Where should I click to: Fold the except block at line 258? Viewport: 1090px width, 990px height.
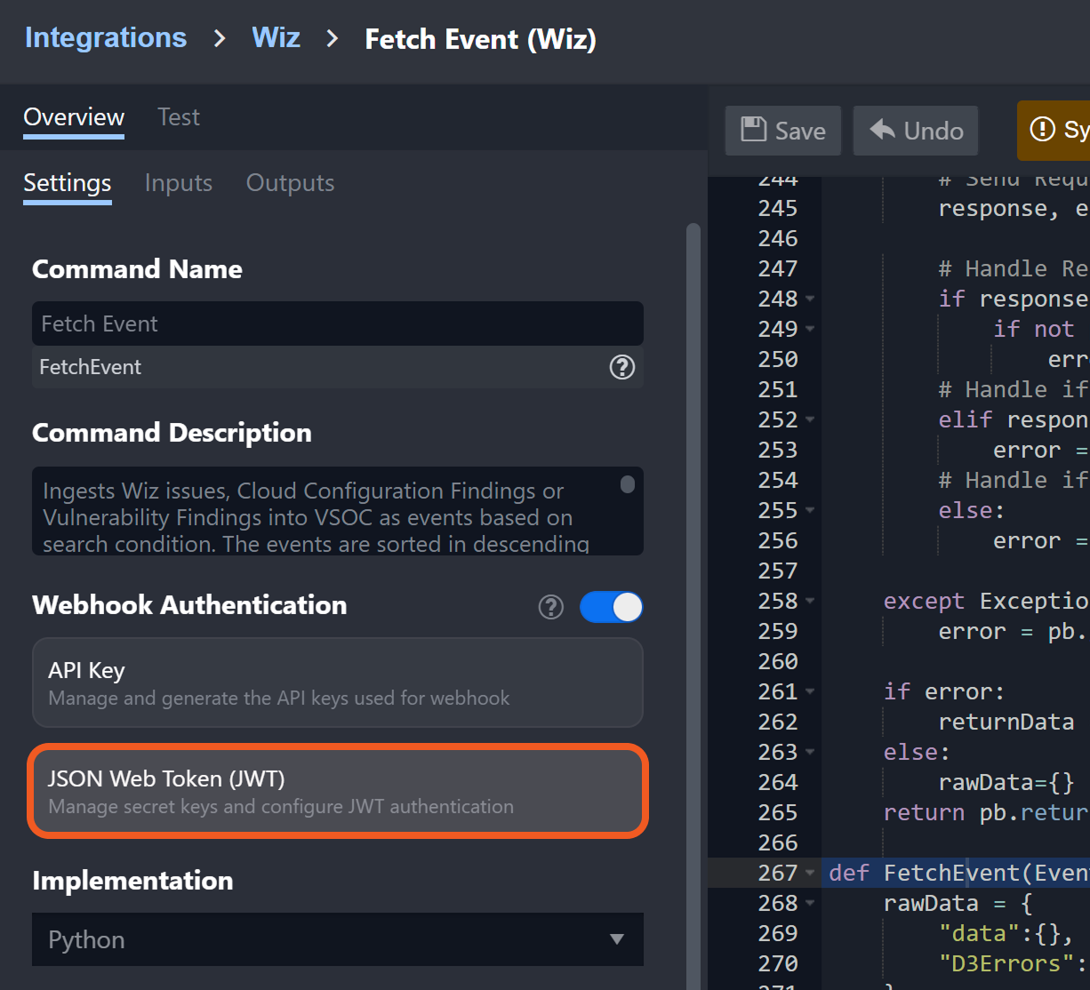[x=810, y=602]
